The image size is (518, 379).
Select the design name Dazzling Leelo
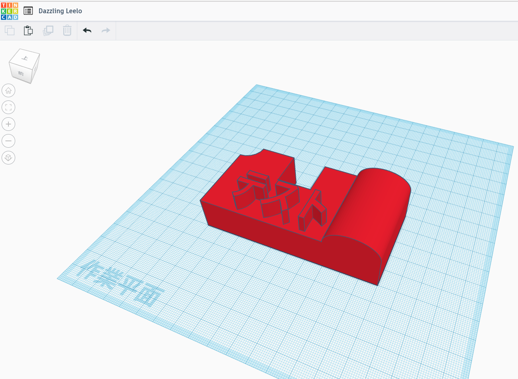click(x=60, y=11)
